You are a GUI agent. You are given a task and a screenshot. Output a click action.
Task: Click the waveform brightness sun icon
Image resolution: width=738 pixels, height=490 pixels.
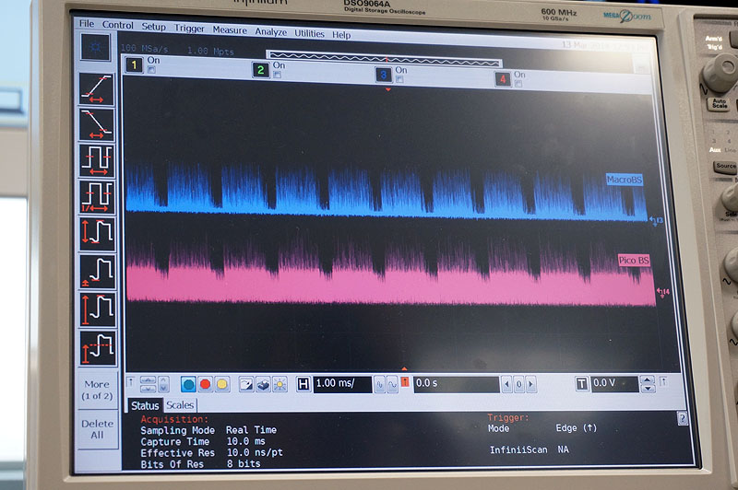click(280, 385)
